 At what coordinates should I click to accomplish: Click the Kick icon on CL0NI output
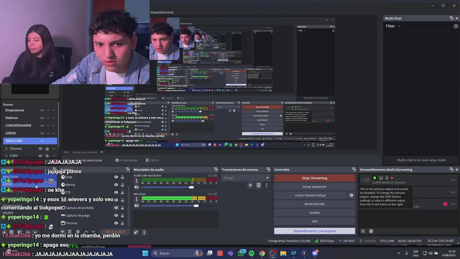pyautogui.click(x=374, y=178)
